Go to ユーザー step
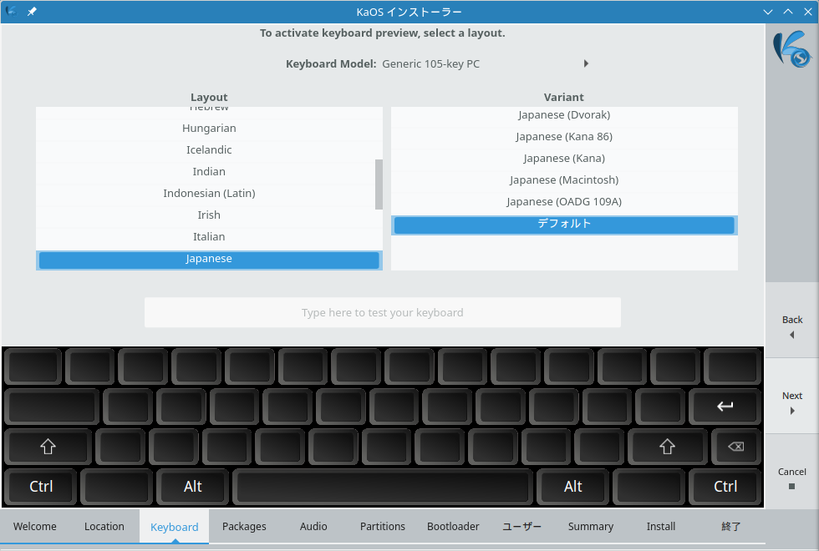 click(521, 527)
